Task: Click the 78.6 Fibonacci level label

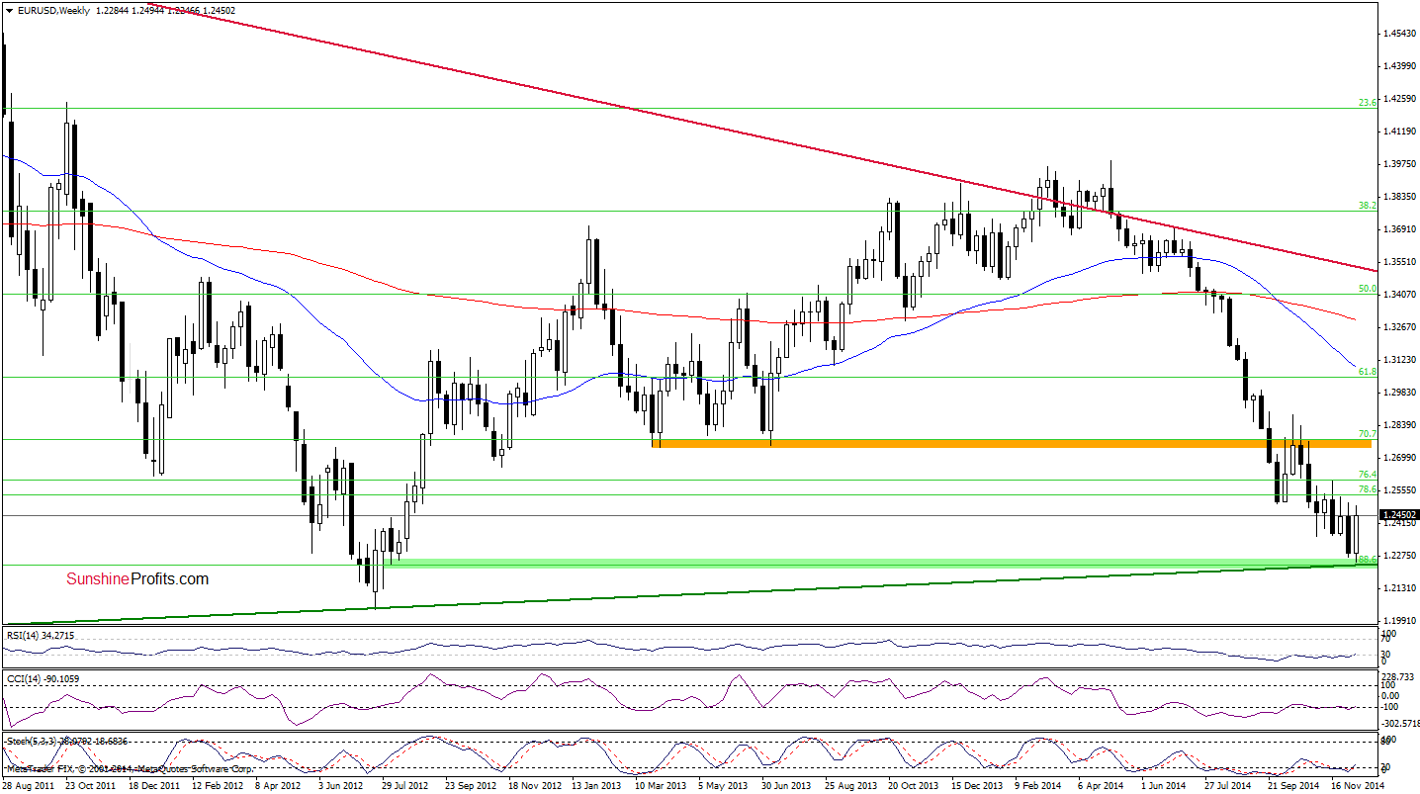Action: coord(1368,489)
